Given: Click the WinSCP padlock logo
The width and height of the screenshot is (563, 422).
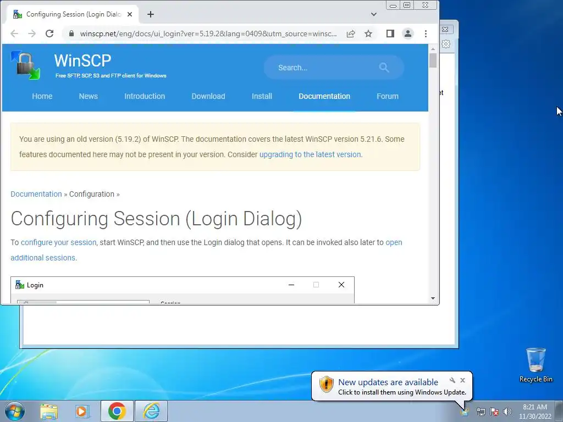Looking at the screenshot, I should pyautogui.click(x=25, y=65).
